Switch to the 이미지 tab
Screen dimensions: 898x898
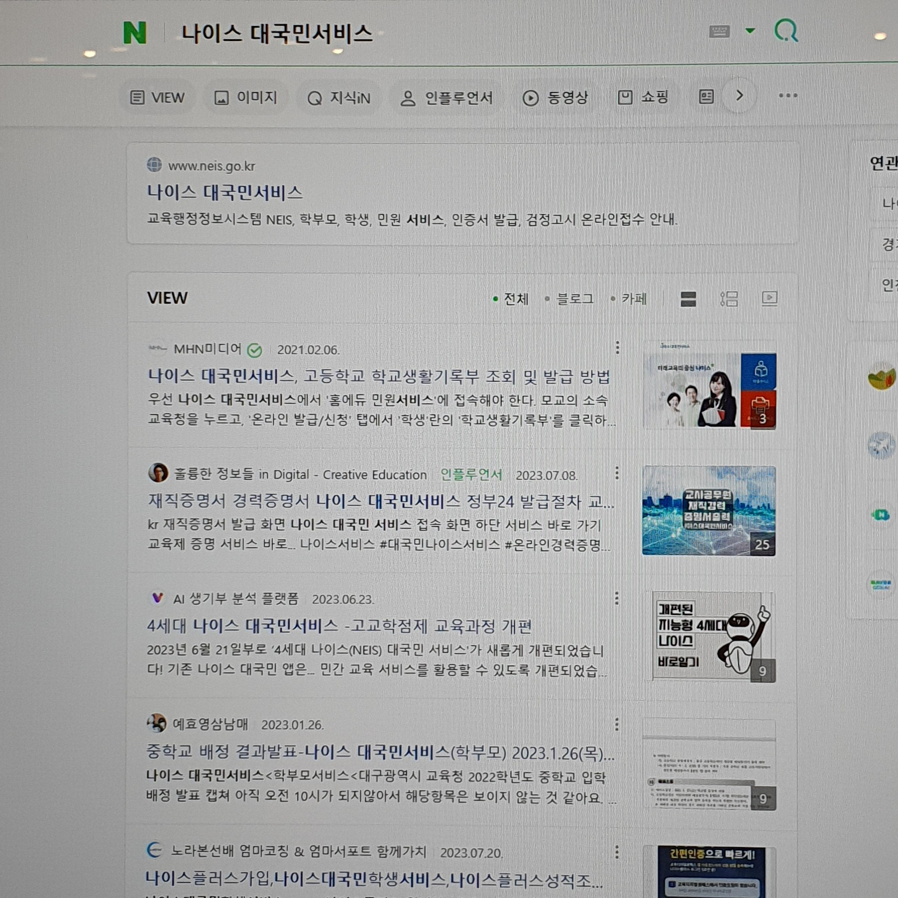click(245, 98)
